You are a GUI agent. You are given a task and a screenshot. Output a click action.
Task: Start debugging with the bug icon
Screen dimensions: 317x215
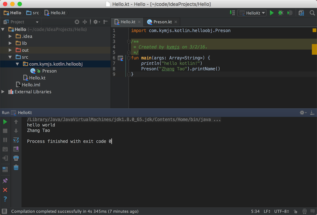tap(281, 12)
